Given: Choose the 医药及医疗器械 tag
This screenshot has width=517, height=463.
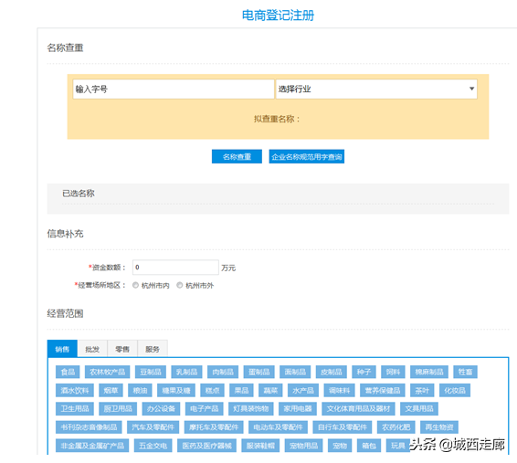Looking at the screenshot, I should (206, 446).
